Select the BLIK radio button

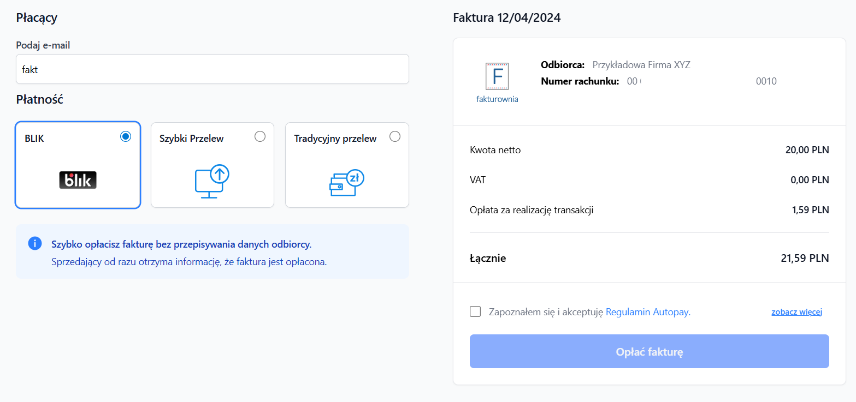pos(126,136)
